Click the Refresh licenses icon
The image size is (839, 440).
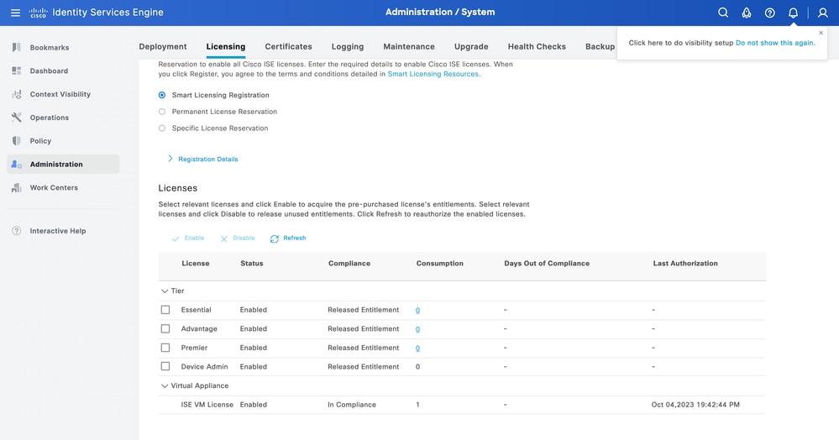click(x=275, y=238)
